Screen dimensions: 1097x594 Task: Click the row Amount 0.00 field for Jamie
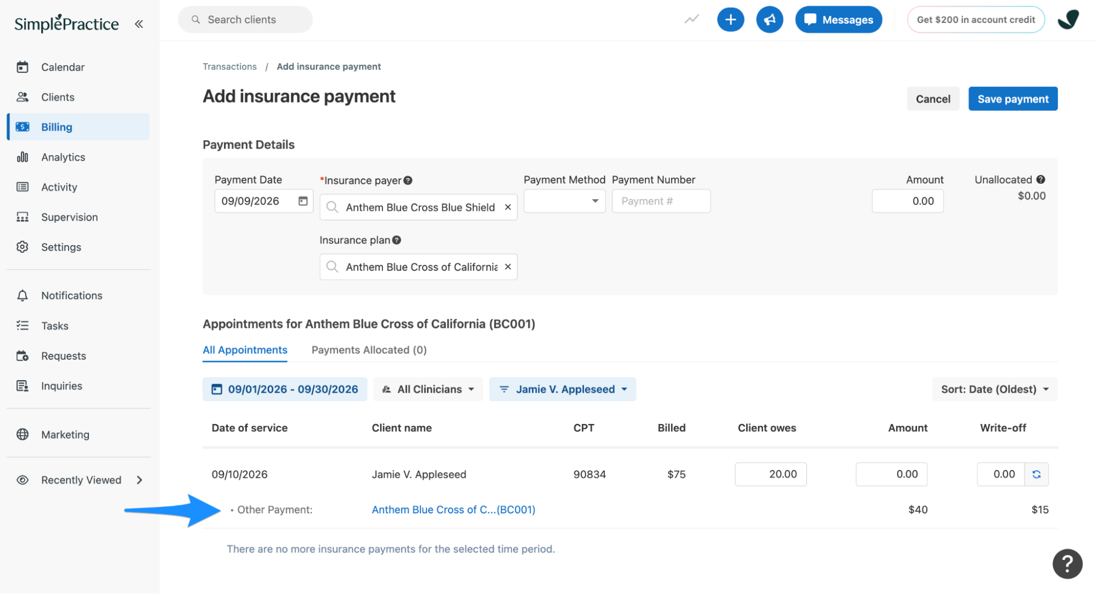click(891, 474)
